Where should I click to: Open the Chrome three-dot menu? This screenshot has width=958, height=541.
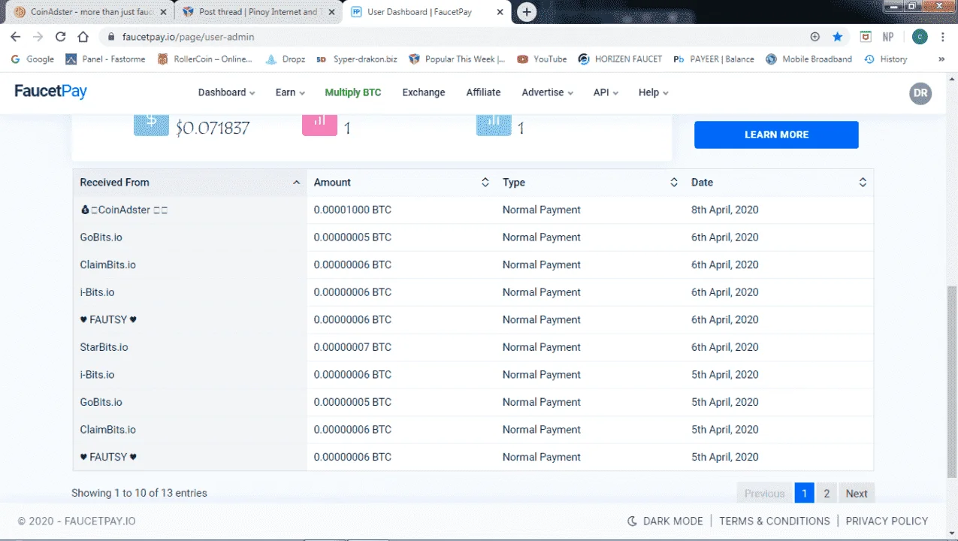[x=942, y=37]
